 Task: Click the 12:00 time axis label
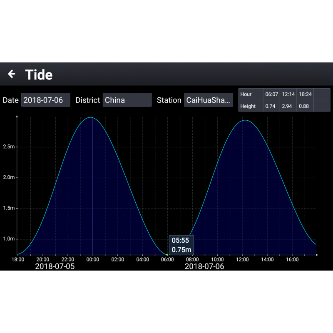click(242, 259)
